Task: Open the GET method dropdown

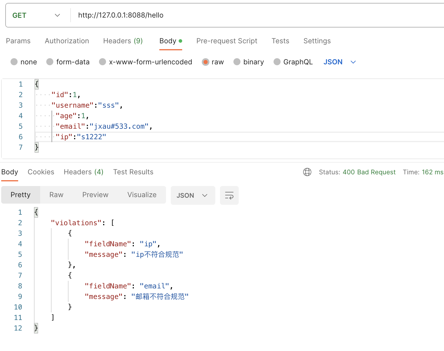Action: pos(36,15)
